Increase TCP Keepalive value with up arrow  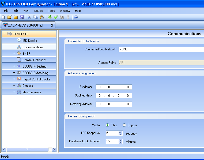pos(120,132)
